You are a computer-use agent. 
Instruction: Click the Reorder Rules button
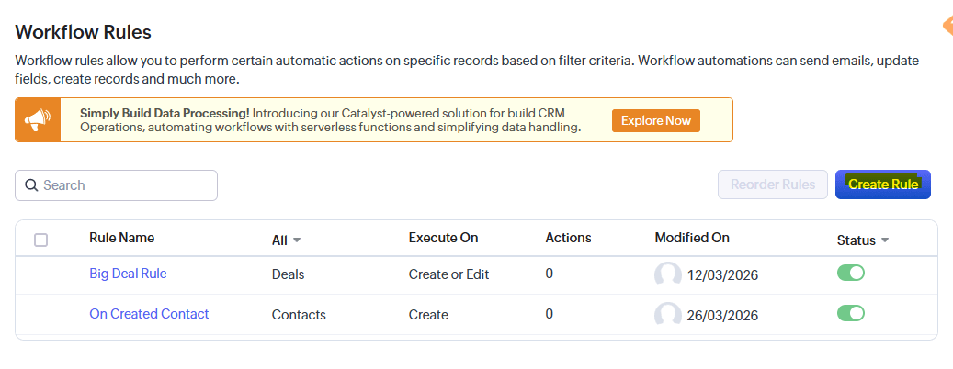click(x=773, y=184)
